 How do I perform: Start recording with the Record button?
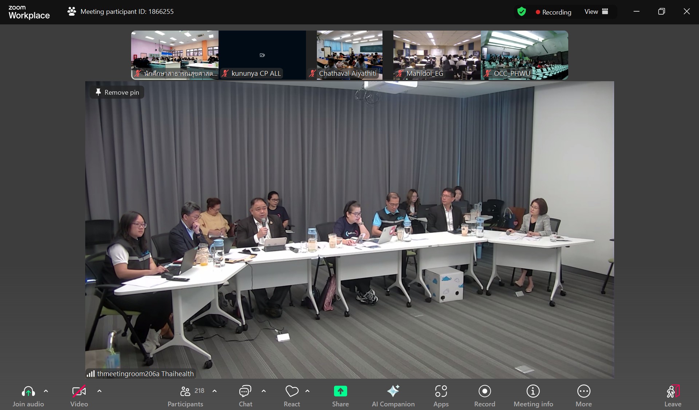coord(484,396)
